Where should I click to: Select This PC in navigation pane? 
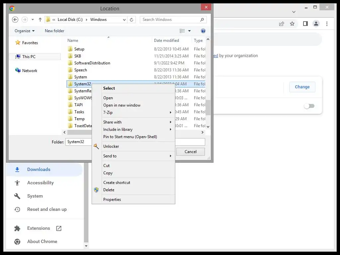(35, 56)
